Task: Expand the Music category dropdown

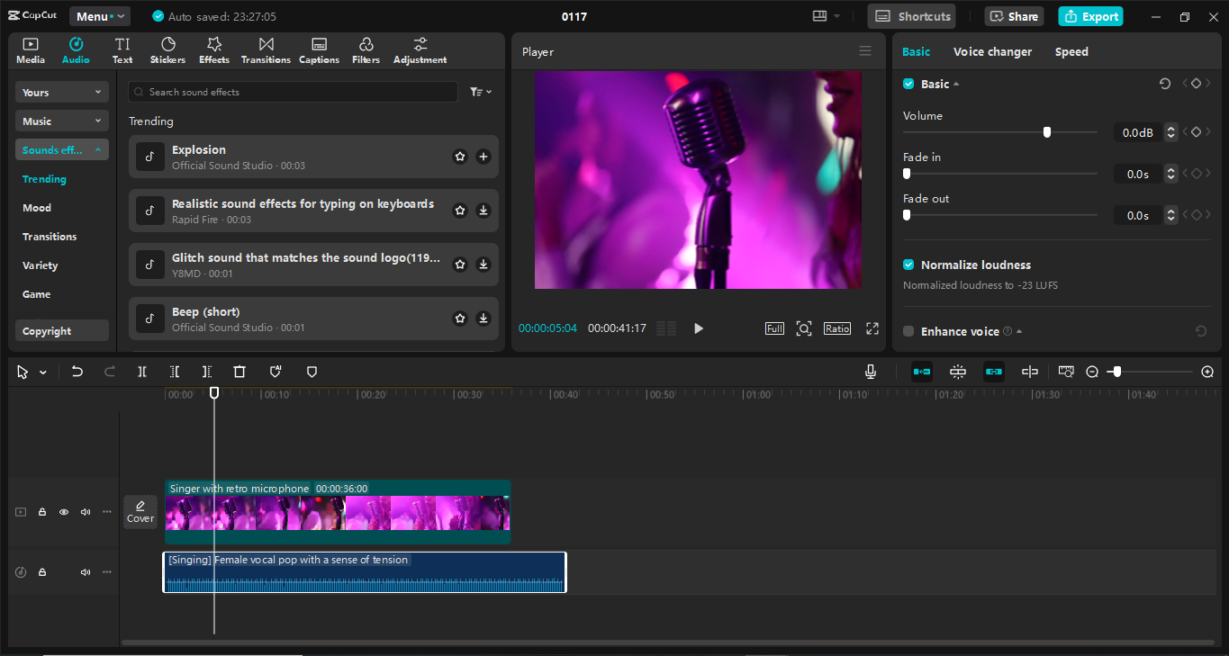Action: tap(62, 121)
